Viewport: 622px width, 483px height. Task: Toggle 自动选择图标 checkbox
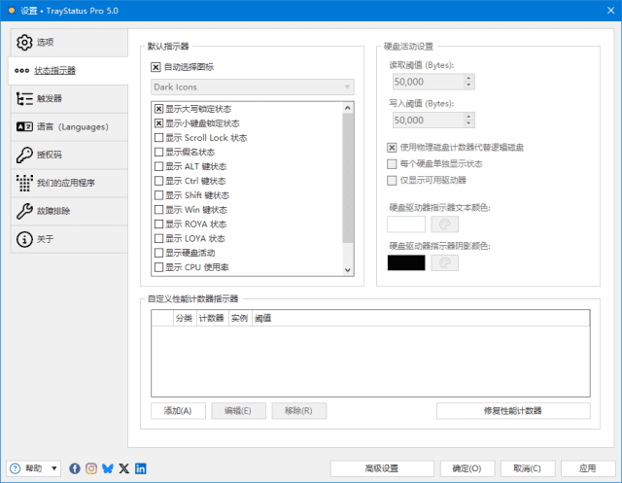155,67
